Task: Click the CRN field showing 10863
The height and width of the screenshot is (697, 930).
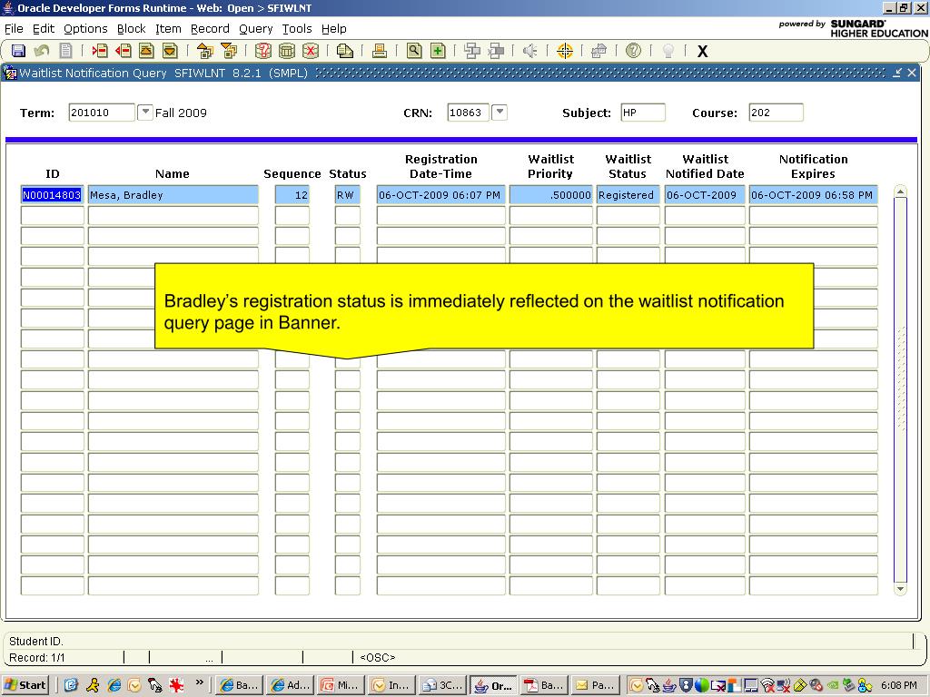Action: coord(468,113)
